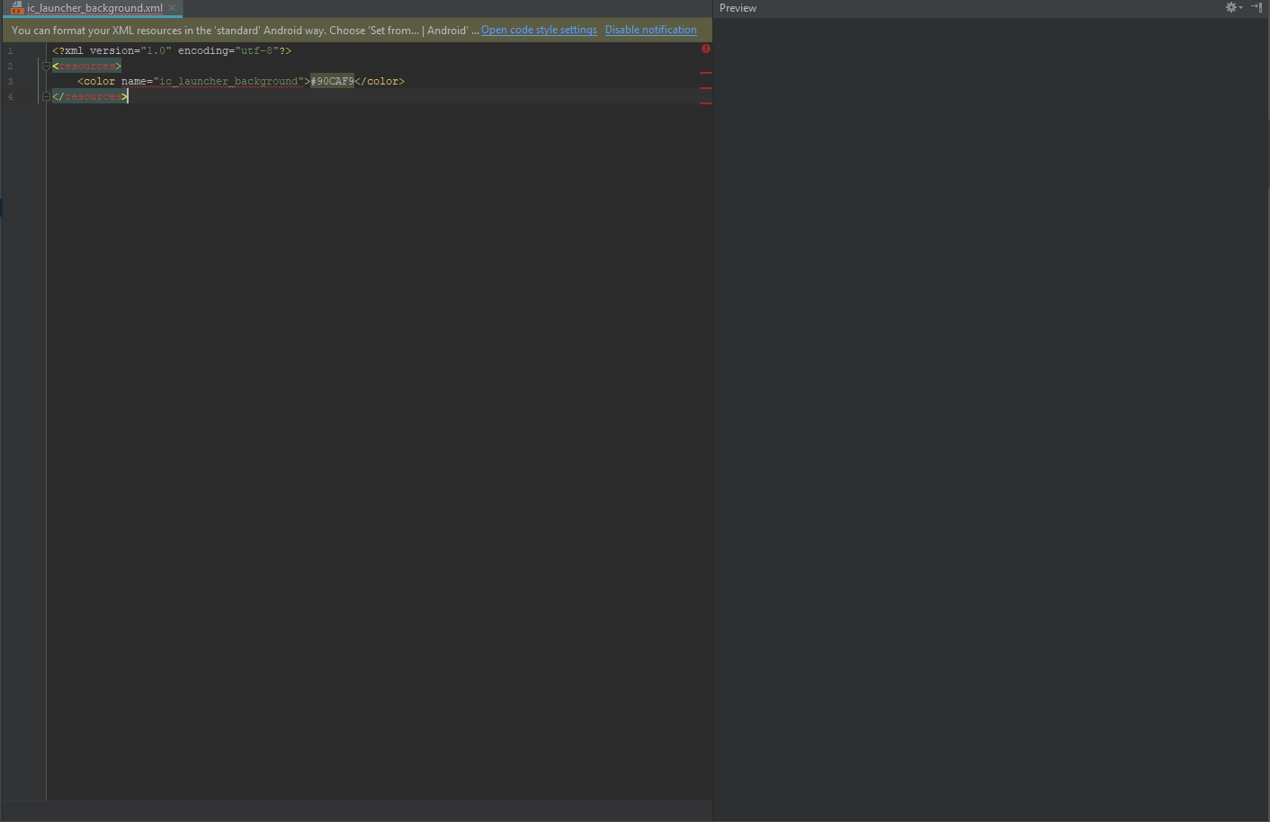Open code style settings link
Image resolution: width=1270 pixels, height=822 pixels.
[x=539, y=29]
